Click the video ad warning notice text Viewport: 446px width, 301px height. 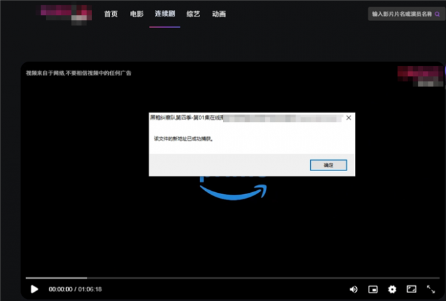[x=79, y=73]
